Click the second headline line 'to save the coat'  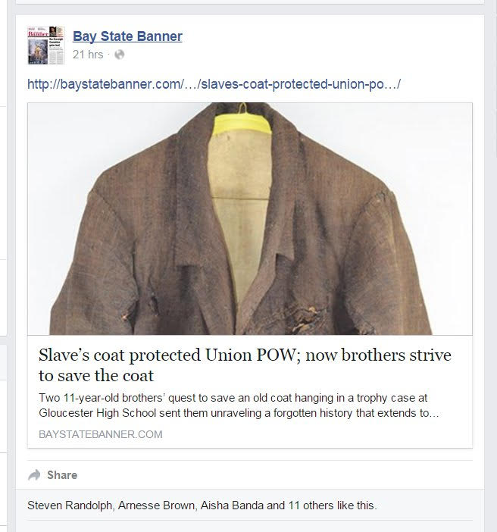click(x=96, y=375)
